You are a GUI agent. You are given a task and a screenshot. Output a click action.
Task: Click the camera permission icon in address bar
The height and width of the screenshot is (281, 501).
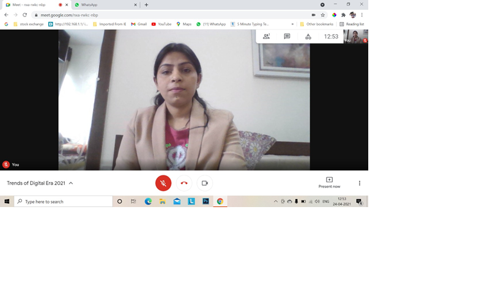(x=313, y=15)
